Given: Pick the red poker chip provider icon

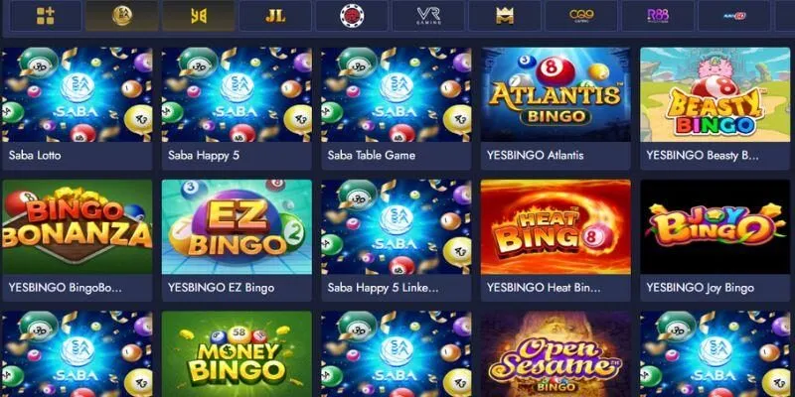Looking at the screenshot, I should pyautogui.click(x=352, y=16).
